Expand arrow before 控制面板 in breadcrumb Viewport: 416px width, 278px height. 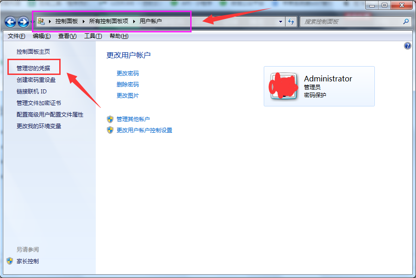pyautogui.click(x=50, y=21)
